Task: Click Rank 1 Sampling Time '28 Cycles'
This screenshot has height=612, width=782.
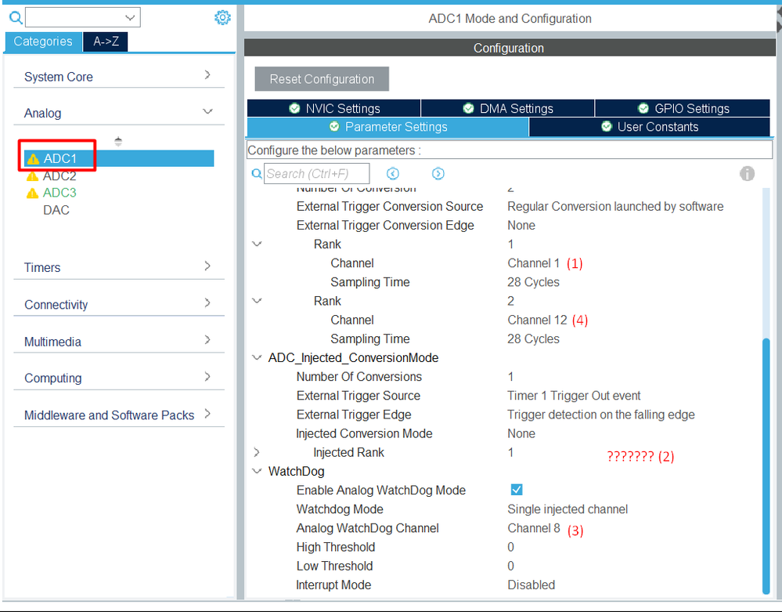Action: tap(533, 282)
